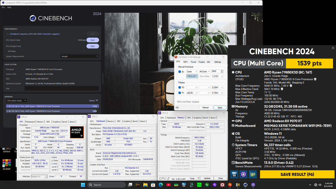Open the BM BenchMate taskbar icon
The width and height of the screenshot is (336, 189).
click(238, 185)
